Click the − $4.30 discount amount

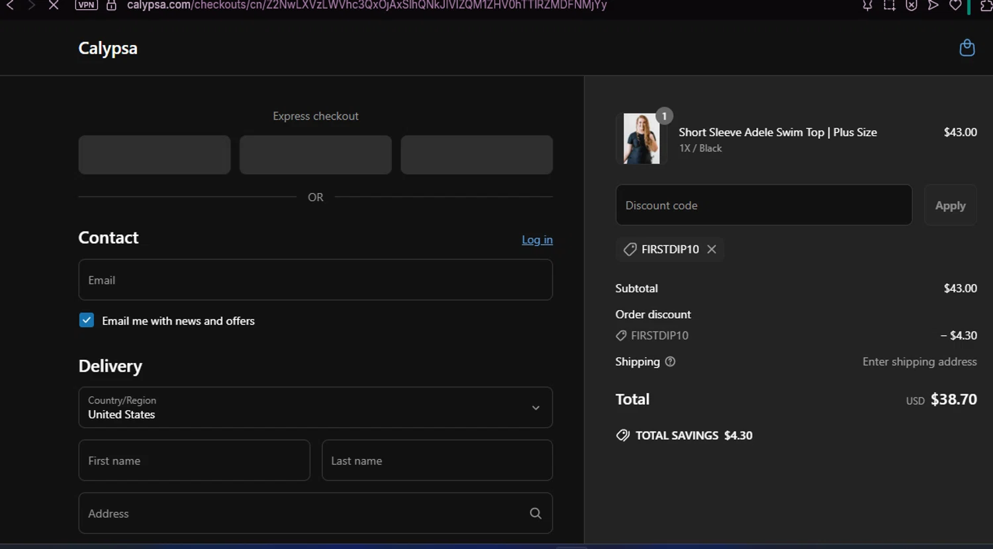959,335
